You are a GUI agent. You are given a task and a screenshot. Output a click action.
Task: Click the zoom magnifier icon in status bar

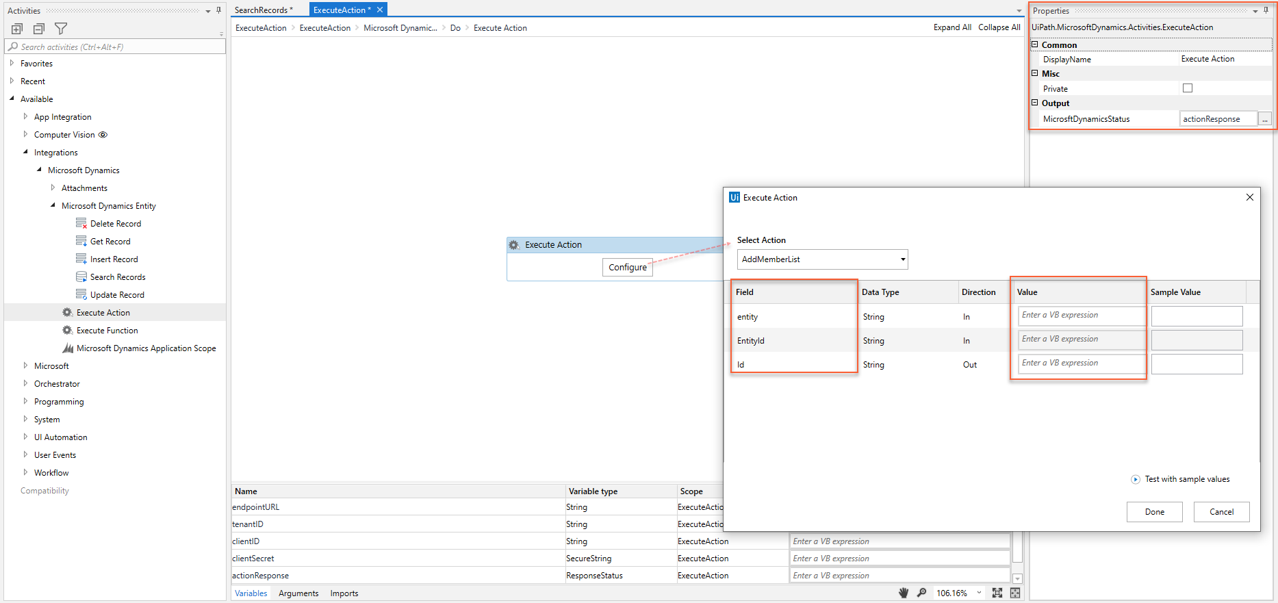921,593
